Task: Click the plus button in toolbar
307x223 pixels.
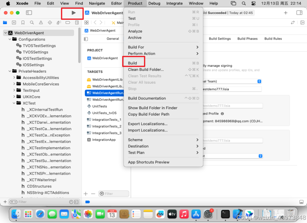Action: [286, 13]
